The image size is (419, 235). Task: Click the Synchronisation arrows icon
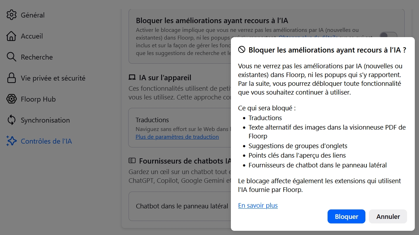pos(12,120)
